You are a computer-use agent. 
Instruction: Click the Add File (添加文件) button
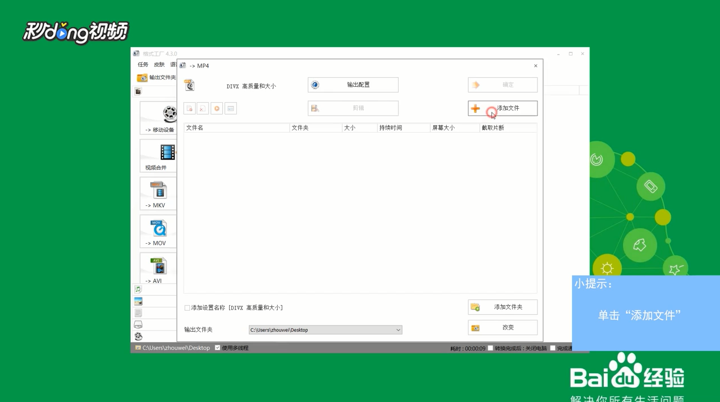click(x=502, y=108)
